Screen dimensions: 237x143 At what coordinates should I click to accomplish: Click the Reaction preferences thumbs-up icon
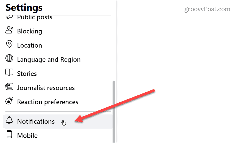click(x=9, y=101)
